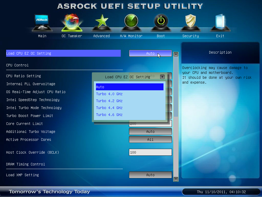Switch to the H/W Monitor tab label

(131, 36)
